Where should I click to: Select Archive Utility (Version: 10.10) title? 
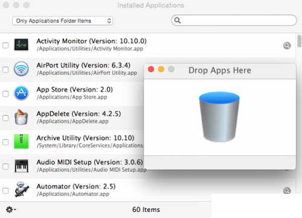point(85,138)
